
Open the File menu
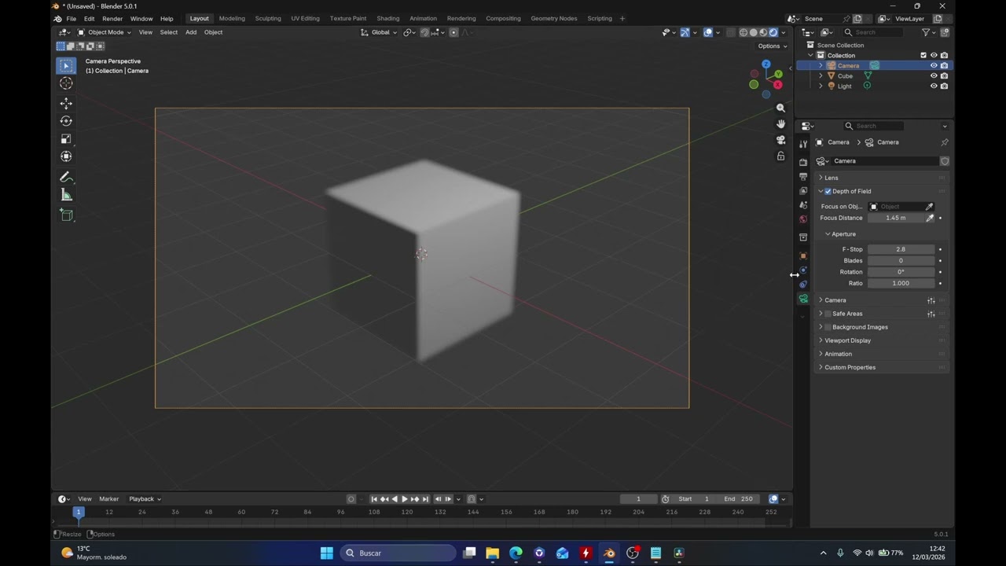pos(72,18)
